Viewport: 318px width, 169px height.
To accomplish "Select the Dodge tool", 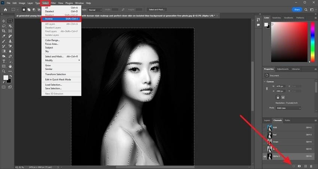I will [x=4, y=56].
